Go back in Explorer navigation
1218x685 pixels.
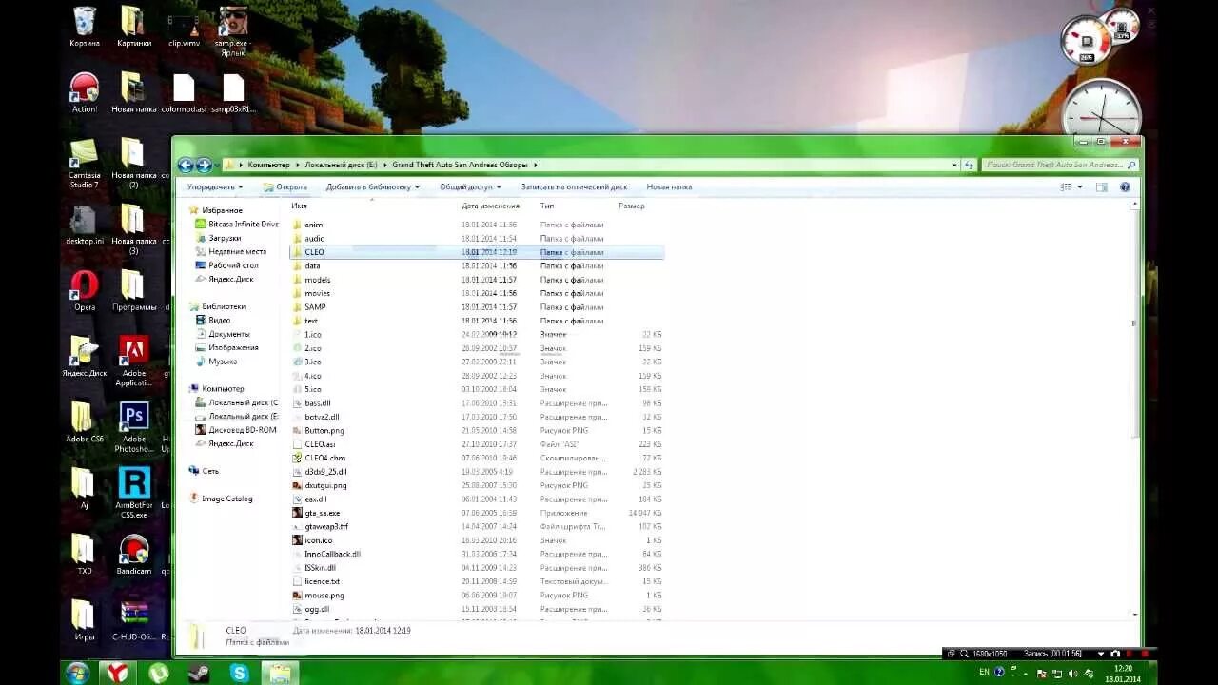pyautogui.click(x=186, y=165)
